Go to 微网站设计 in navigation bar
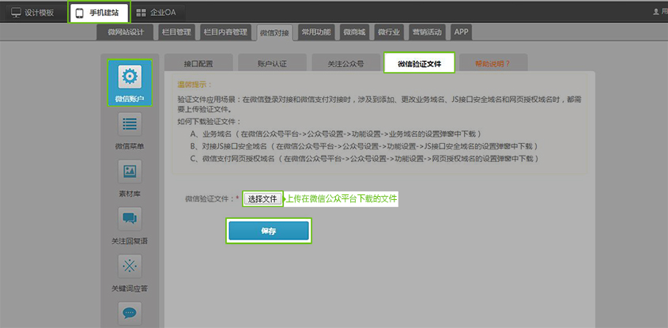Screen dimensions: 668x328 click(125, 32)
